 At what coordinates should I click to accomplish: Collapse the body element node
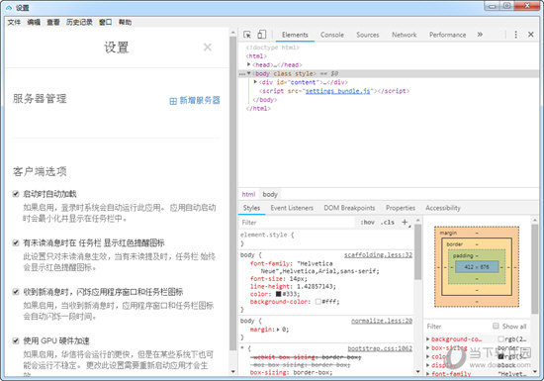(x=248, y=73)
